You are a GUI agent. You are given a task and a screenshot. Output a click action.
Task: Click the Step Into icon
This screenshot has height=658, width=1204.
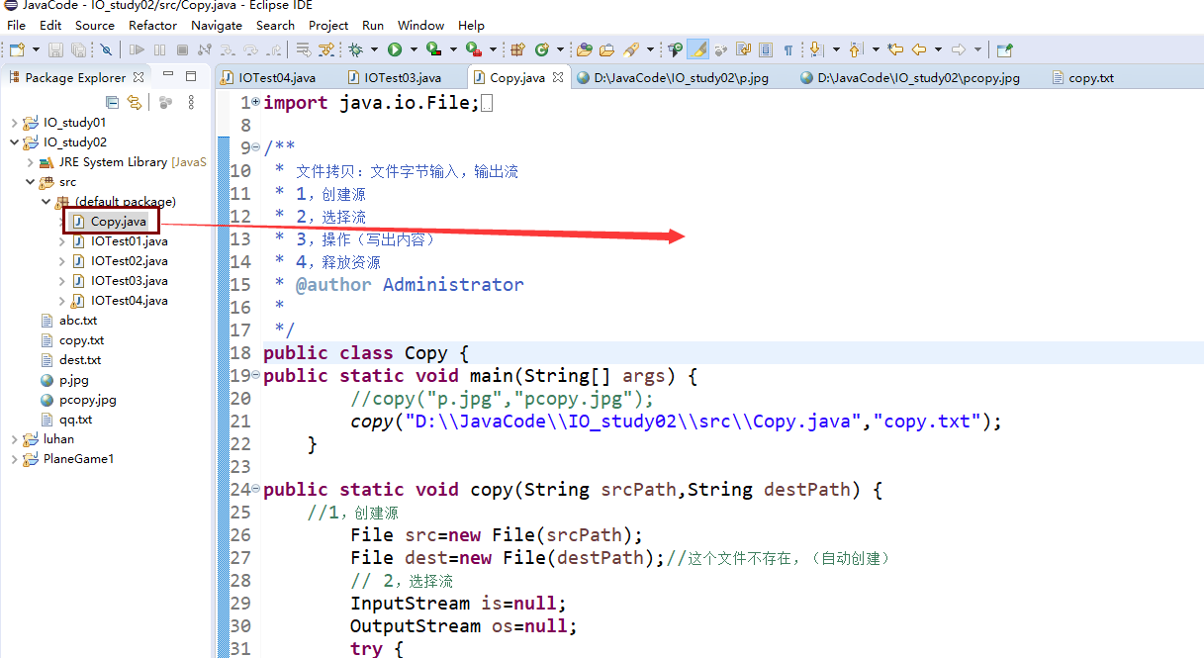[228, 49]
